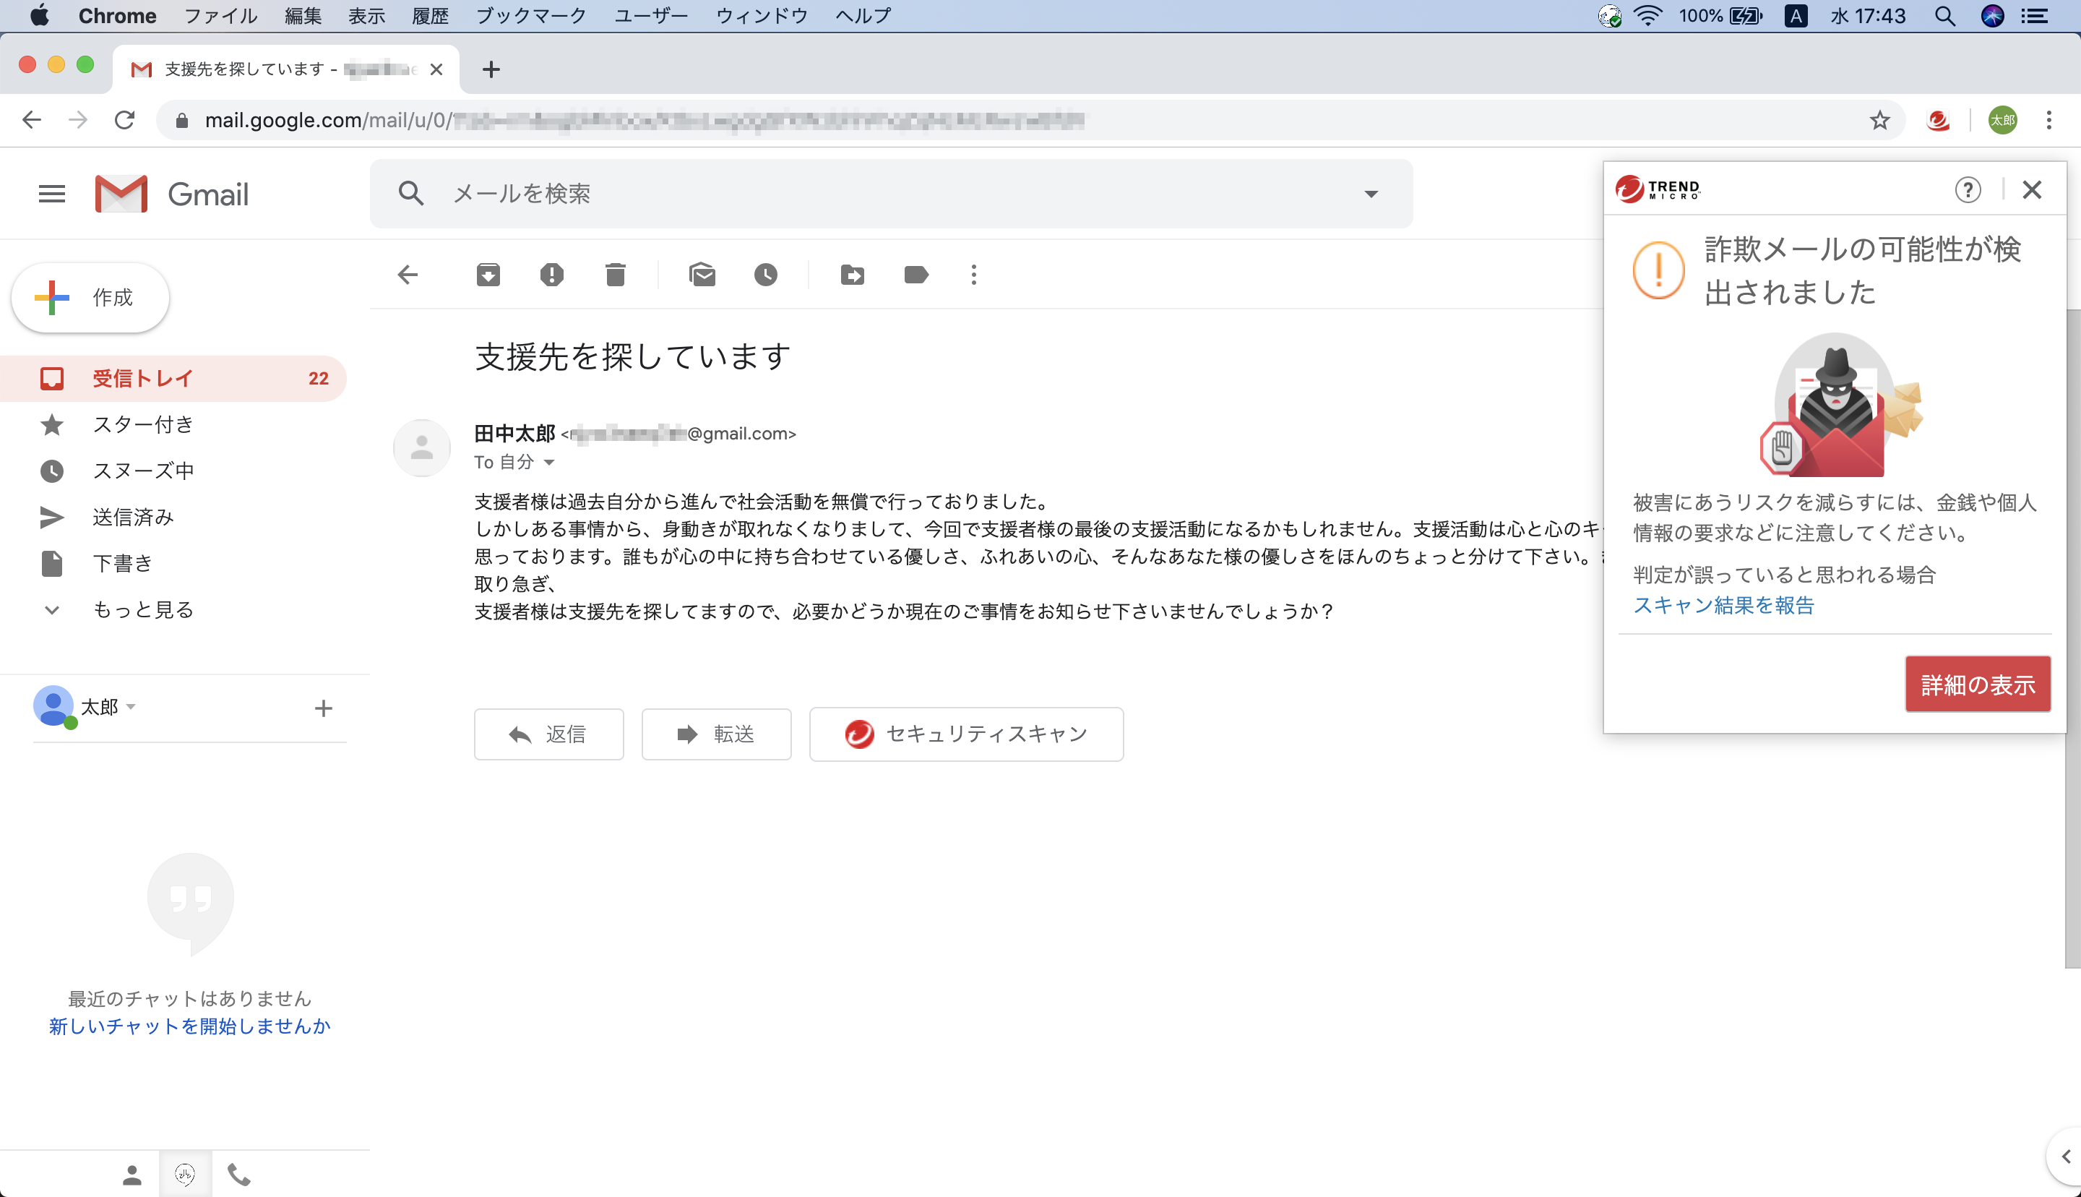Archive the open email
Viewport: 2081px width, 1197px height.
[488, 275]
